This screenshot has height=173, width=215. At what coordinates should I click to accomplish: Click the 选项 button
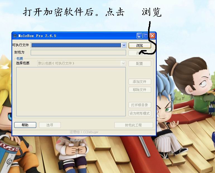(x=50, y=125)
